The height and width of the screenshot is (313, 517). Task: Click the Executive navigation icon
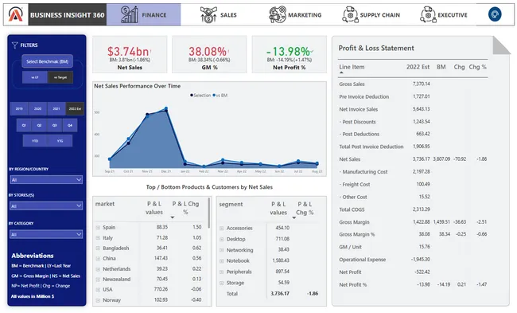(428, 14)
